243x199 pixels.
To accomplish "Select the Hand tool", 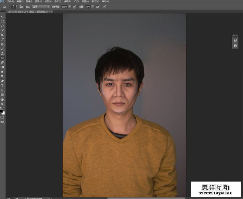I will point(2,100).
